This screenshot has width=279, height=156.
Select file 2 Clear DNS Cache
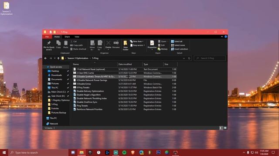point(125,73)
